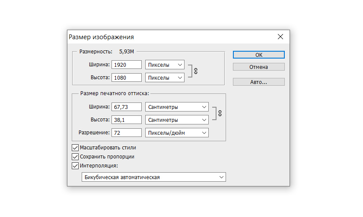
Task: Open the pixel width units dropdown
Action: 165,65
